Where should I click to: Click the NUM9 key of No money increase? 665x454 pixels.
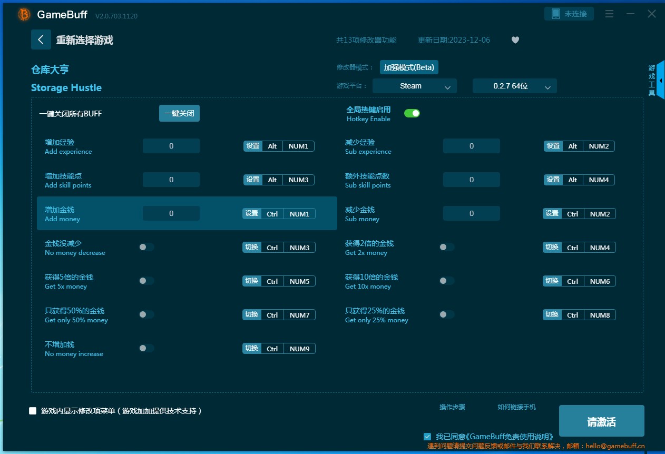[300, 348]
